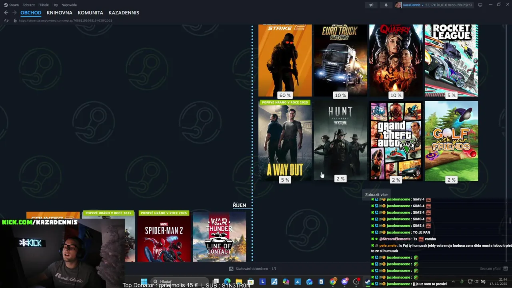
Task: Open the Steam notifications bell
Action: pyautogui.click(x=386, y=5)
